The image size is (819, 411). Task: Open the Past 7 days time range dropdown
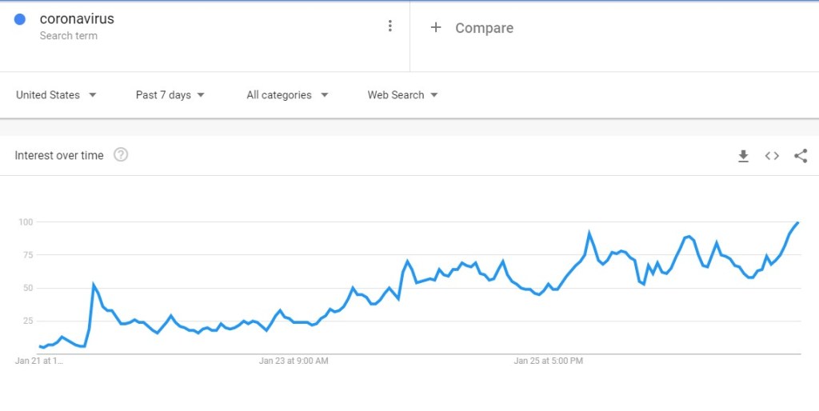pos(170,94)
